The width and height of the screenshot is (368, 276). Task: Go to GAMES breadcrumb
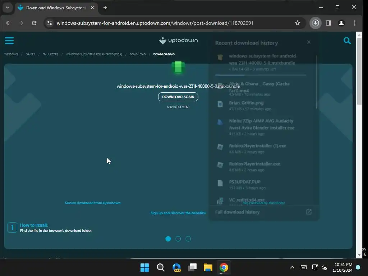(30, 54)
